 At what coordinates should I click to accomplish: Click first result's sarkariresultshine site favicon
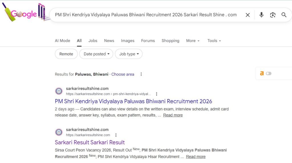[x=59, y=91]
